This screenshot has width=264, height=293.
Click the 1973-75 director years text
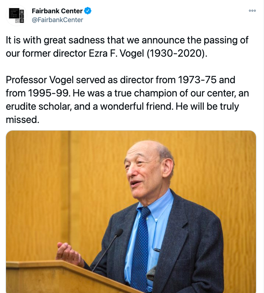(197, 80)
